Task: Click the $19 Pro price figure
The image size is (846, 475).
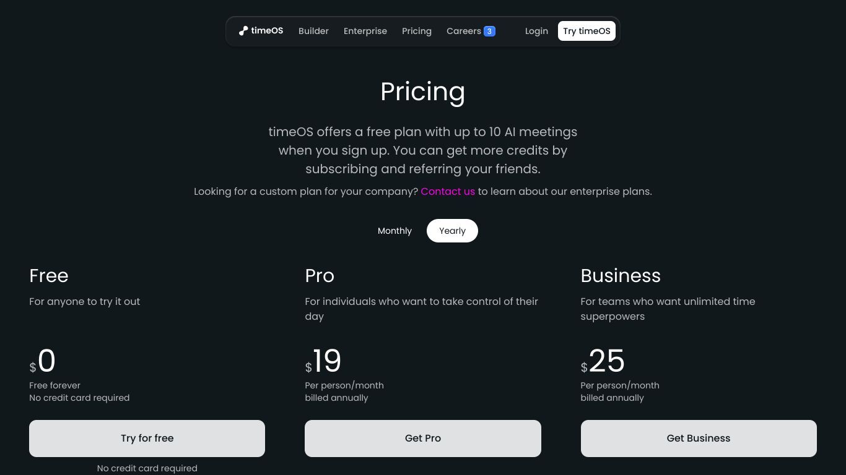Action: (323, 361)
